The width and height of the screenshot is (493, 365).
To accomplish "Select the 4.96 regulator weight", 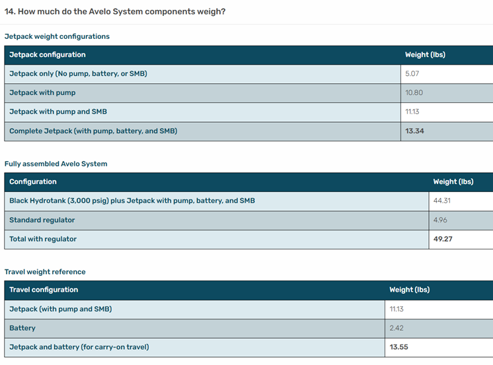I will pyautogui.click(x=441, y=220).
